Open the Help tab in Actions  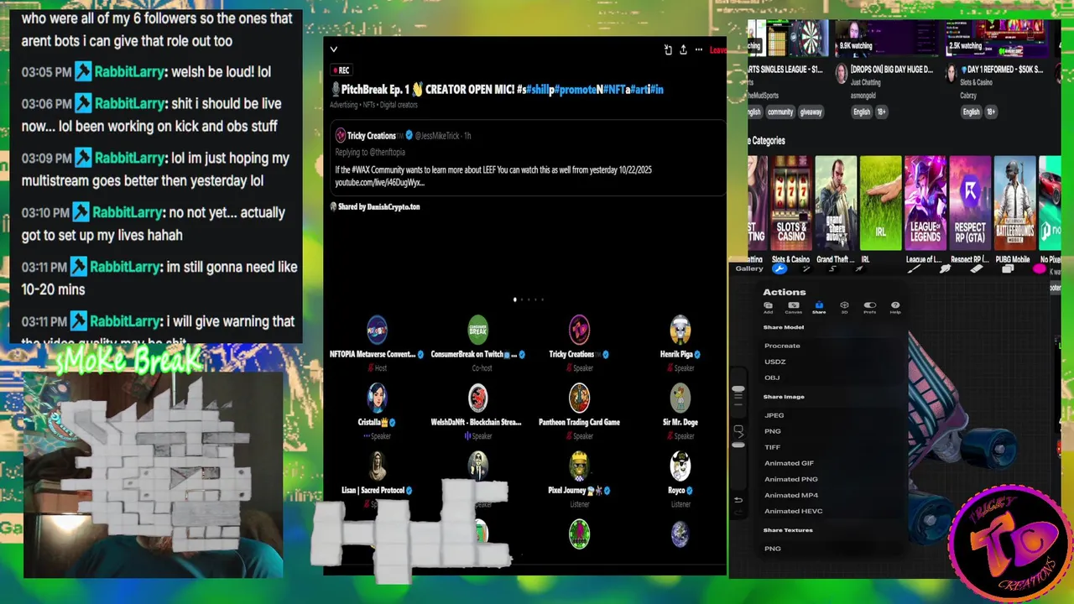[895, 307]
